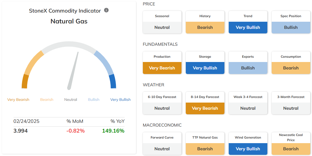
Task: Open the Consumption card
Action: pyautogui.click(x=291, y=63)
